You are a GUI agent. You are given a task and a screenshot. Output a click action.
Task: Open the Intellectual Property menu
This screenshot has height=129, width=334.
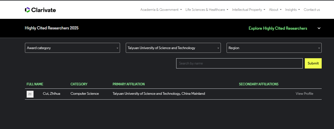click(x=249, y=10)
